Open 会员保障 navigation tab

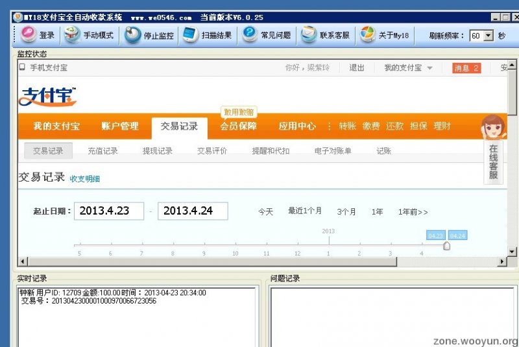[238, 126]
